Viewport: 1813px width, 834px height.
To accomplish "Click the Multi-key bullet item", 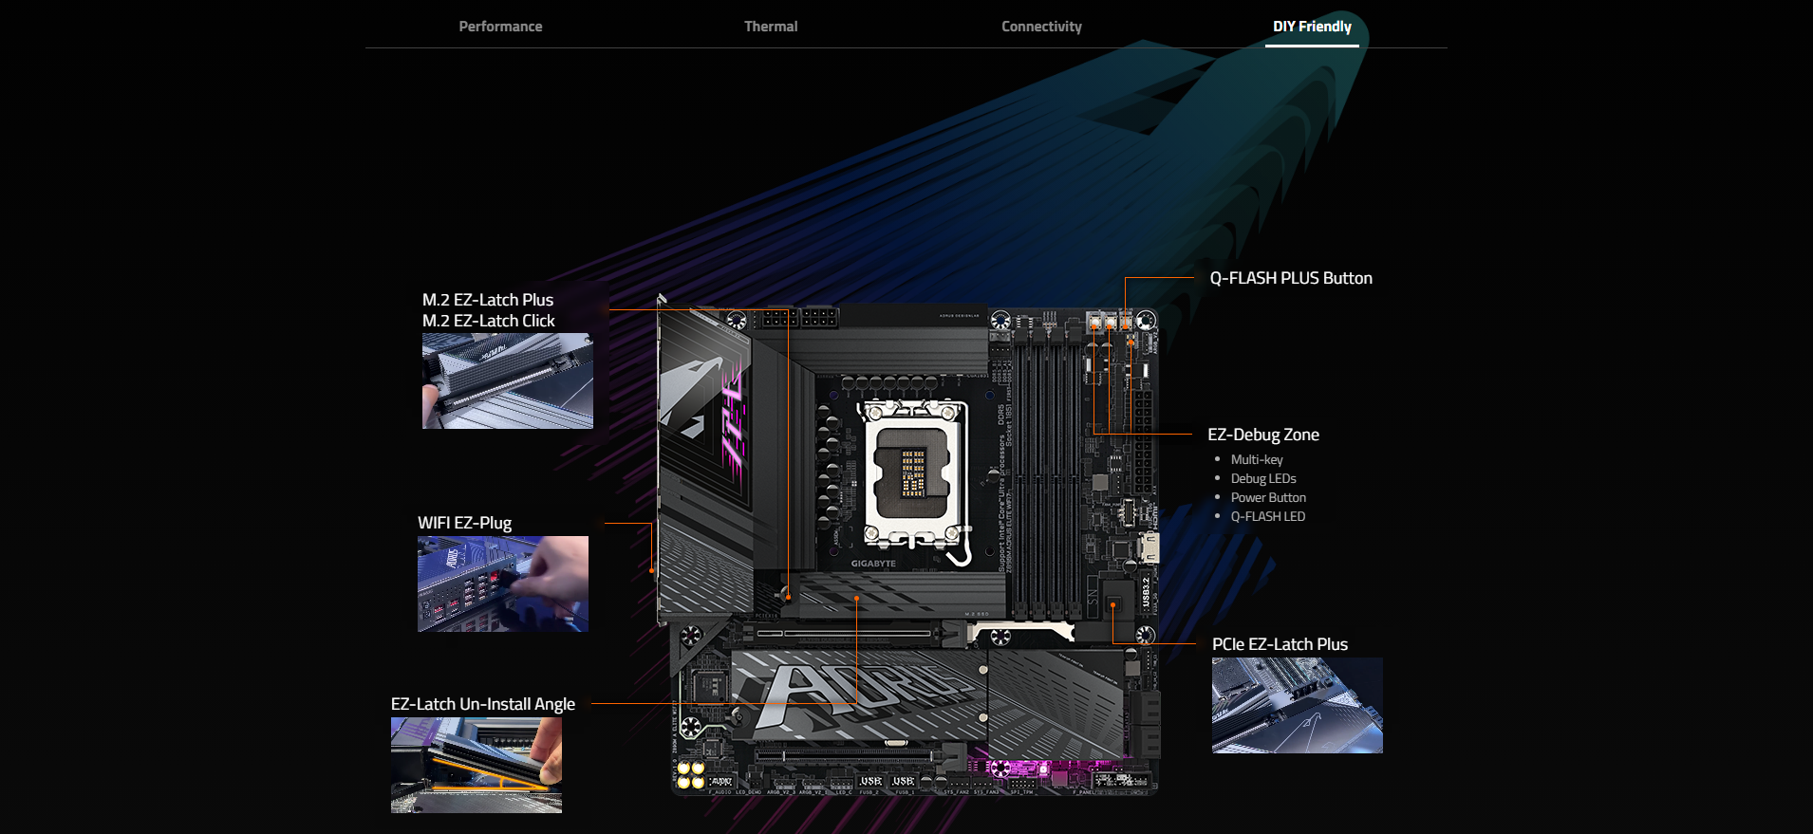I will click(x=1257, y=459).
